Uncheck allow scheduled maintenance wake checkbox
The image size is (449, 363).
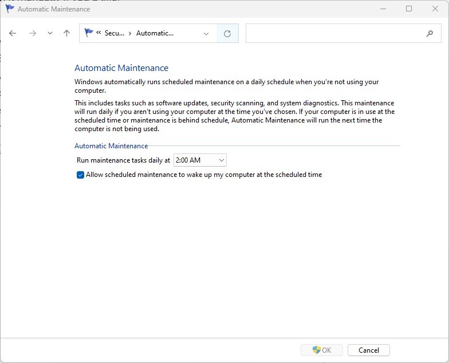pos(81,175)
